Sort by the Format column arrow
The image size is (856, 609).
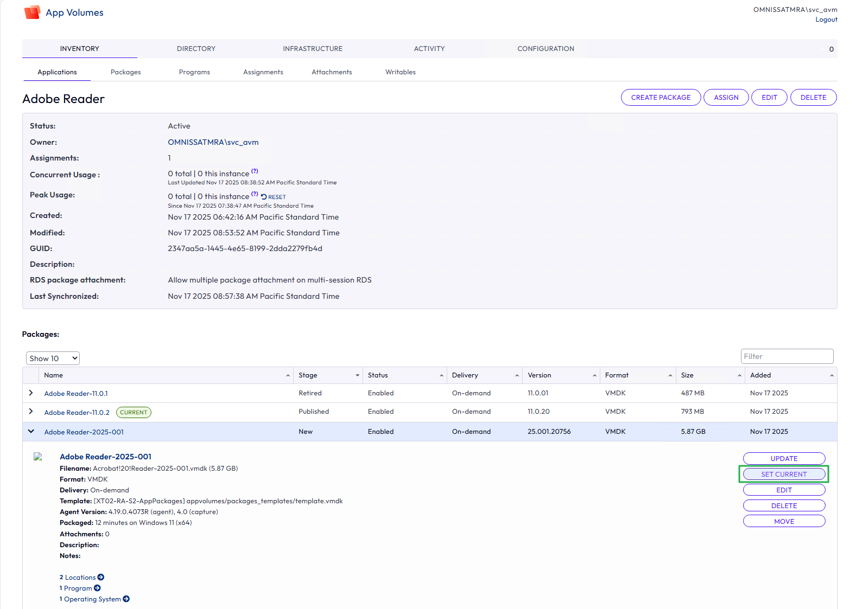(670, 376)
